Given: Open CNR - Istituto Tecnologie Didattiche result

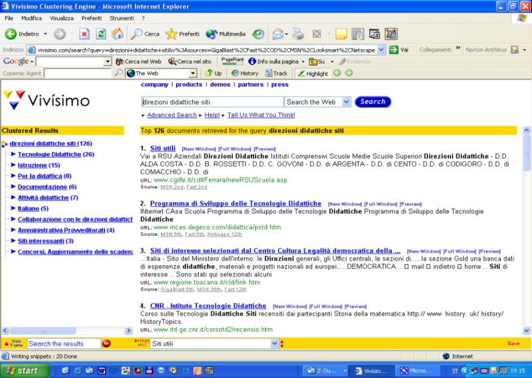Looking at the screenshot, I should [208, 306].
